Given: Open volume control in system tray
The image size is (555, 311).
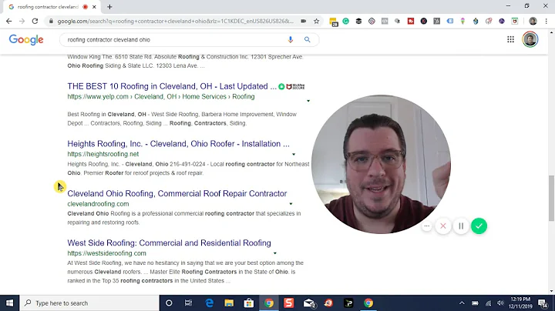Looking at the screenshot, I should click(x=500, y=303).
